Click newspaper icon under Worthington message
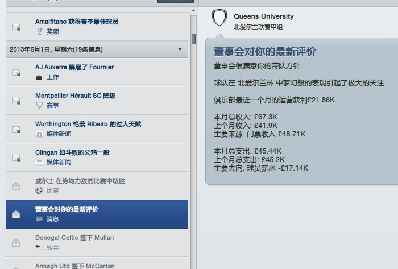Viewport: 398px width, 269px height. 39,134
